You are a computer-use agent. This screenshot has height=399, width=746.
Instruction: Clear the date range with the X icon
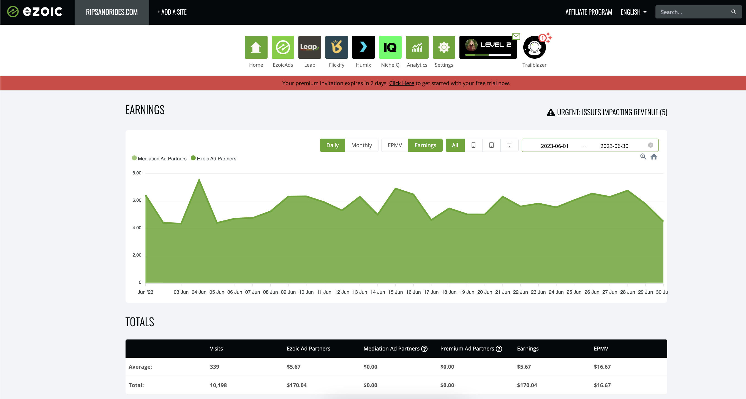(x=651, y=145)
